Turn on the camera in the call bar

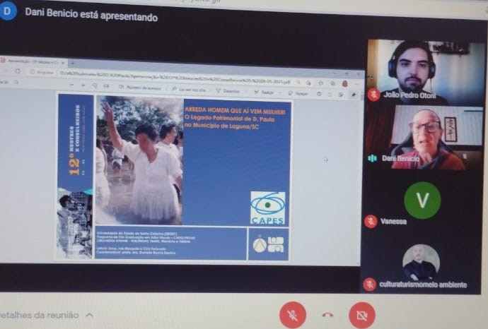coord(361,314)
